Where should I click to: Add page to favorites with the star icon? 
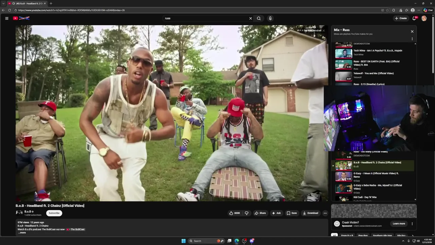tap(387, 10)
